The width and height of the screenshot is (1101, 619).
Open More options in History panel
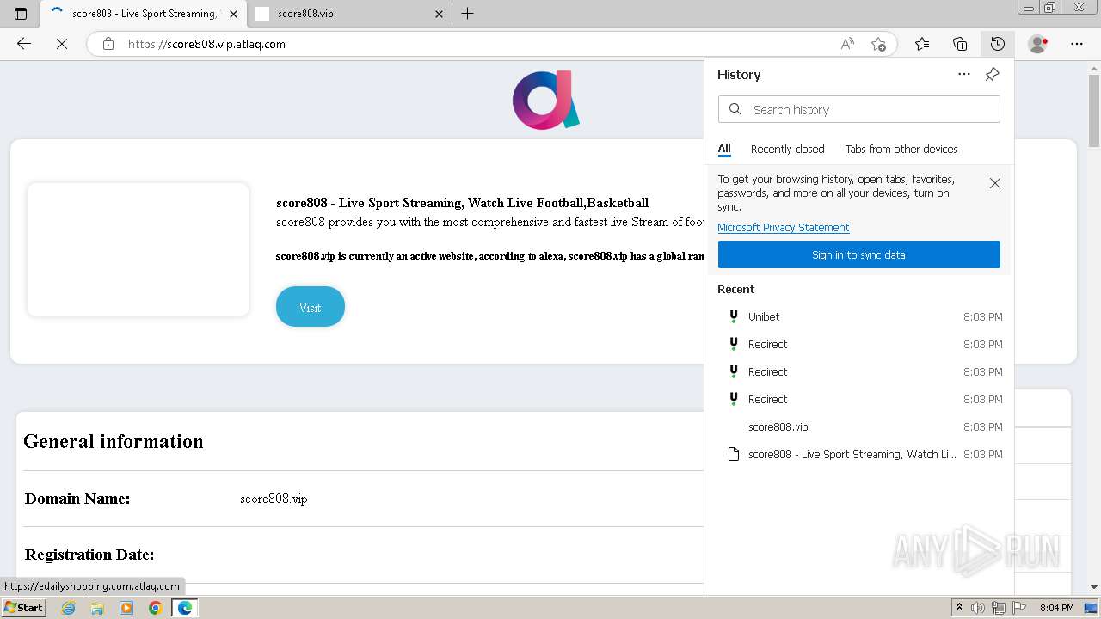pos(964,75)
